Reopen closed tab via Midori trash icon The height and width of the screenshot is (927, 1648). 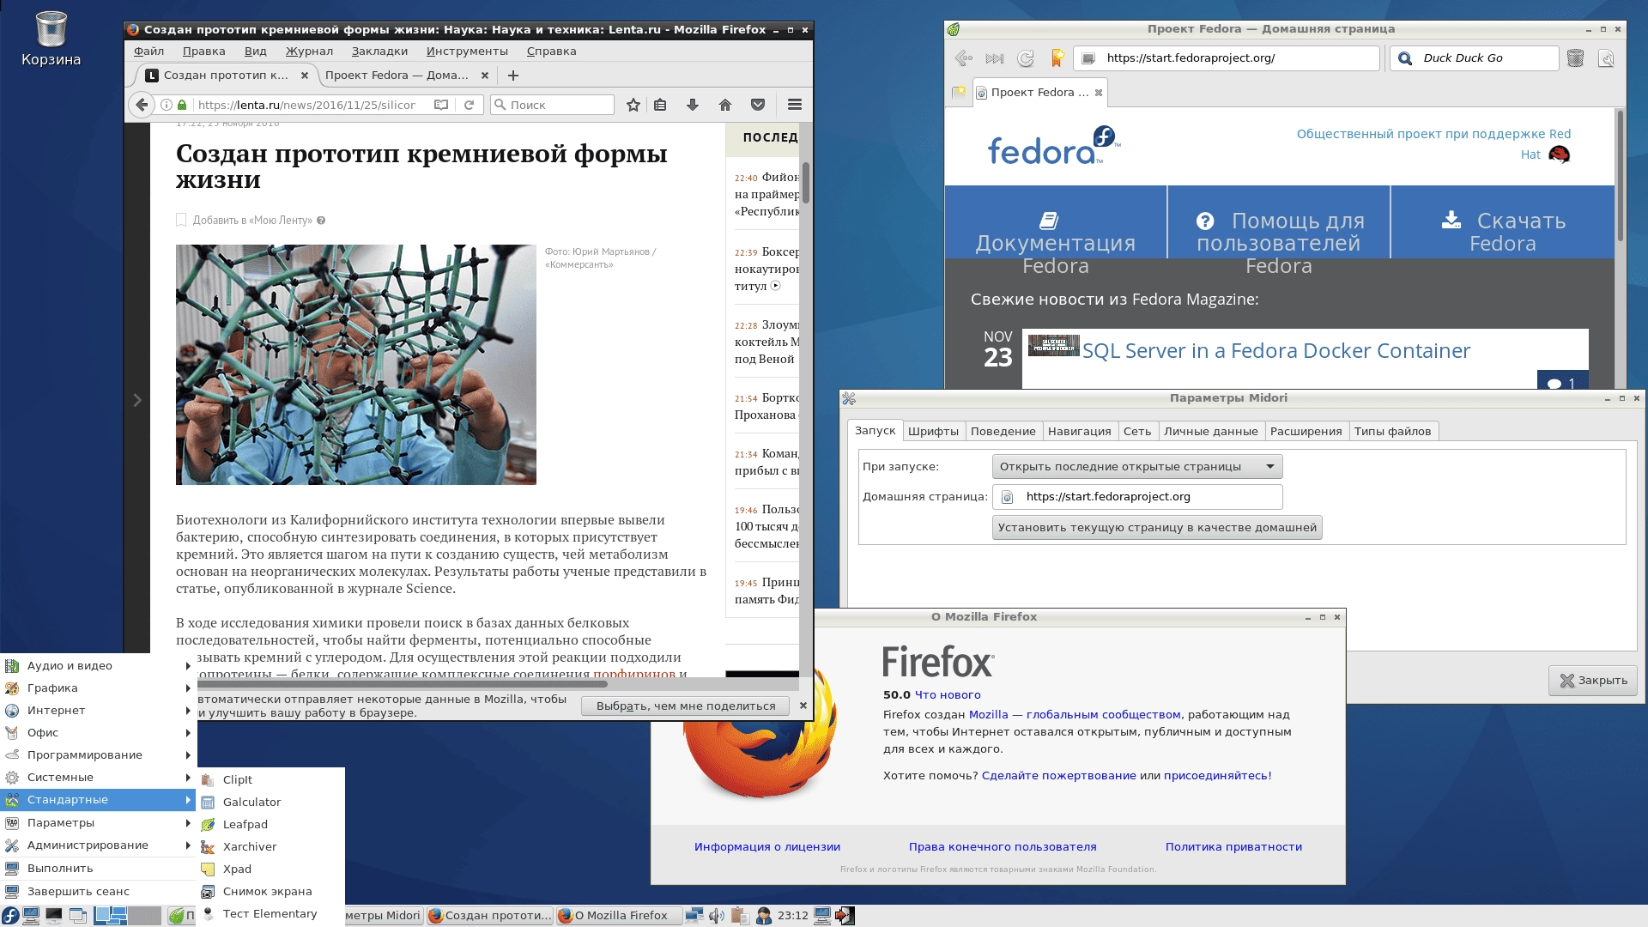1575,58
